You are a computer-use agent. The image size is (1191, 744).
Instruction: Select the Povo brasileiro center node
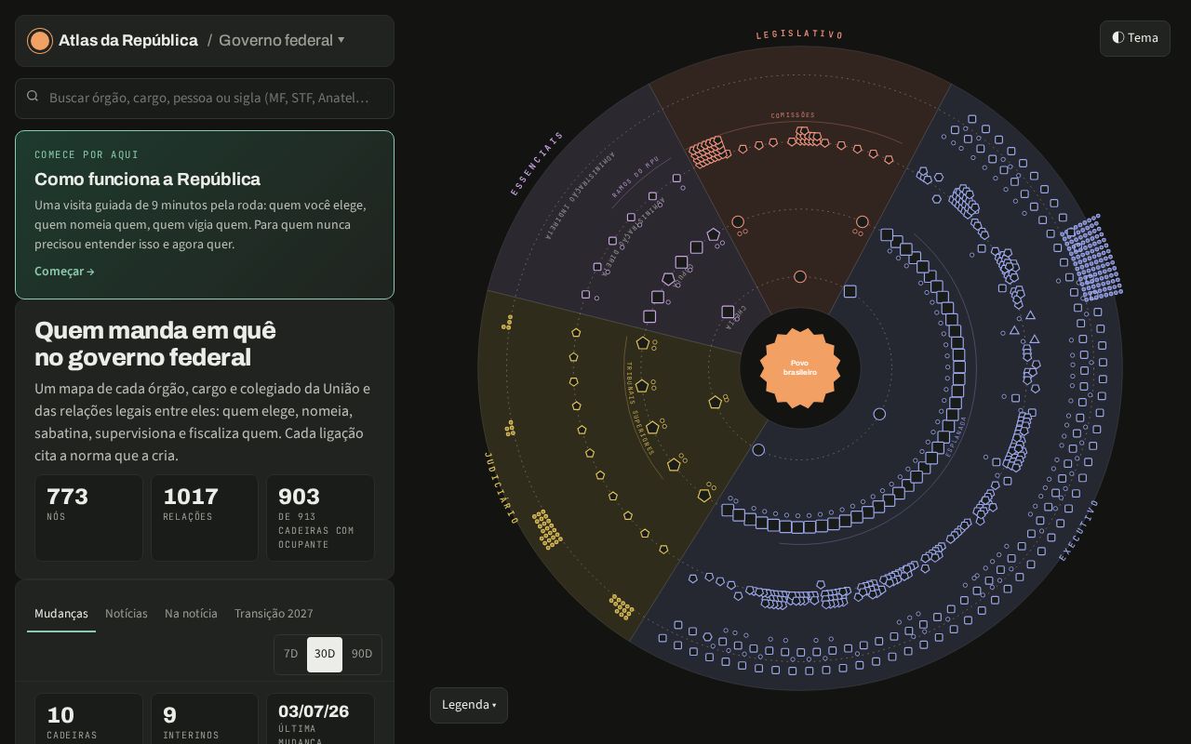tap(800, 368)
